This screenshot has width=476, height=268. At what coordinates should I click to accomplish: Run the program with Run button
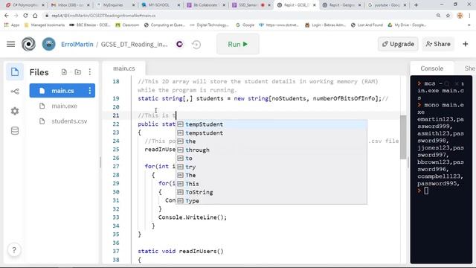238,45
